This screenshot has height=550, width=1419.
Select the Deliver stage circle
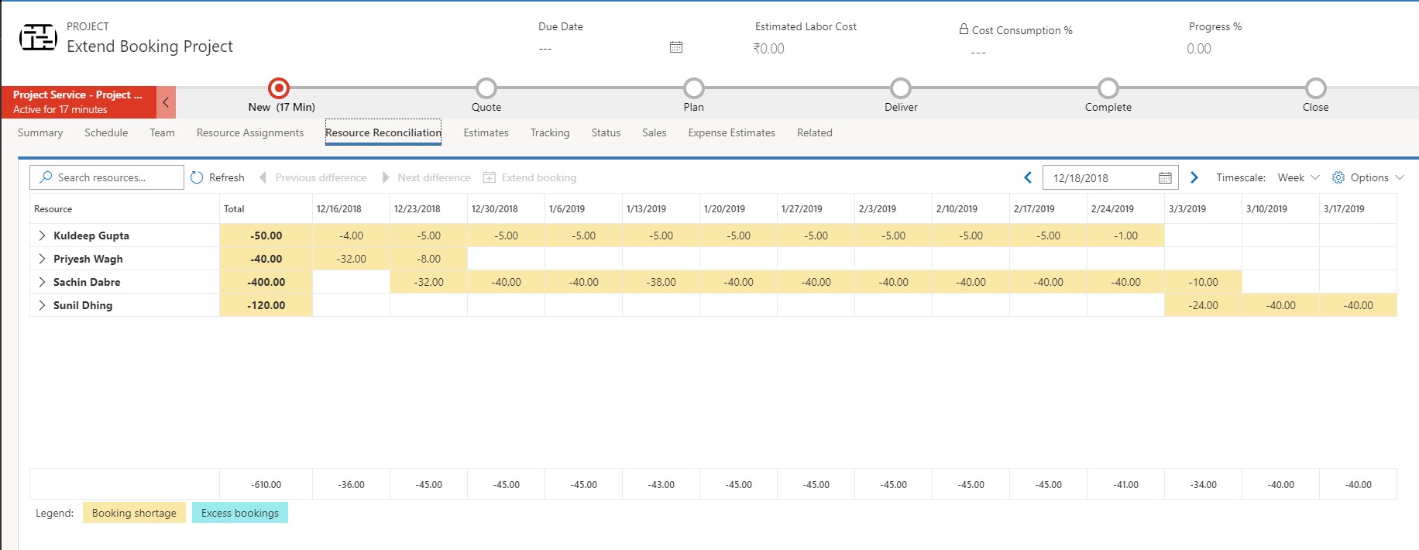901,88
